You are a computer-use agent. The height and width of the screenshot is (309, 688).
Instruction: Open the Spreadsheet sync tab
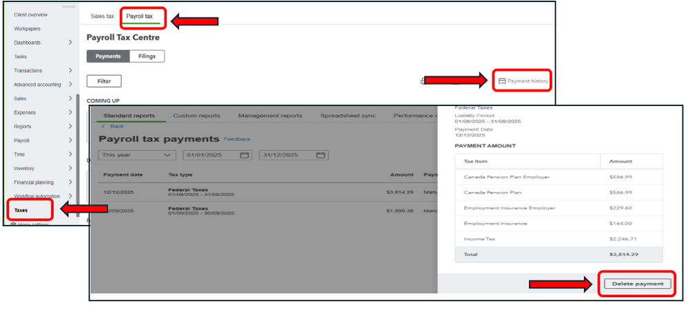tap(348, 116)
